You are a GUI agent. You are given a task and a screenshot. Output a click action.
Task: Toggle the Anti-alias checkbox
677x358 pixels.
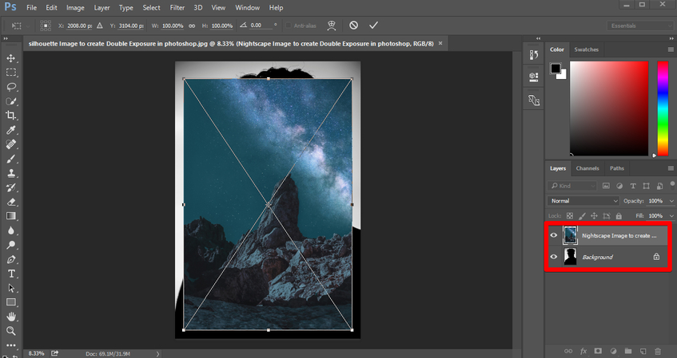tap(288, 26)
